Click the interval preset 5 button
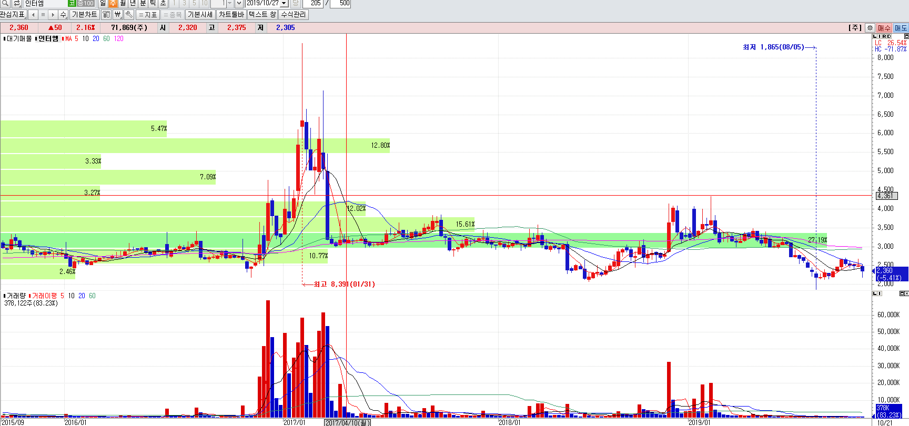 tap(194, 3)
